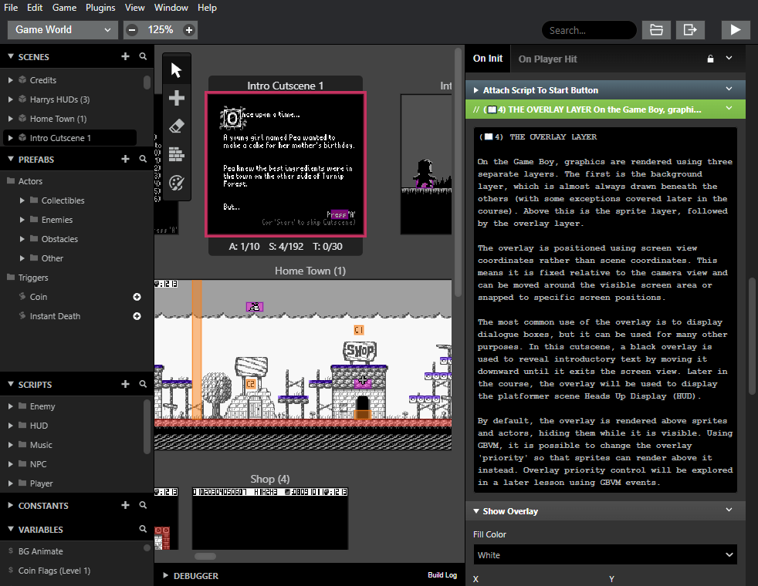Screen dimensions: 758x586
Task: Open the Edit menu
Action: click(x=35, y=8)
